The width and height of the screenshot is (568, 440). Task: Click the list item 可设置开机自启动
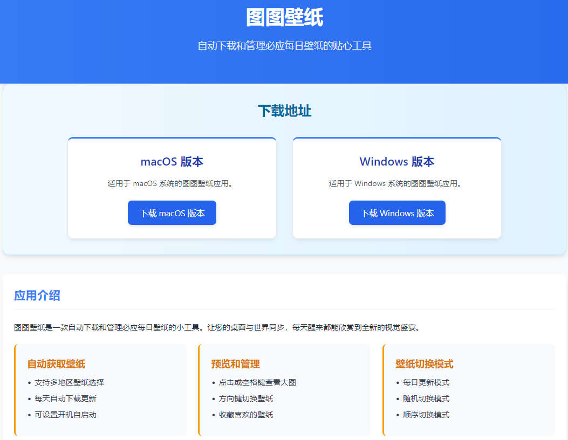(x=66, y=415)
